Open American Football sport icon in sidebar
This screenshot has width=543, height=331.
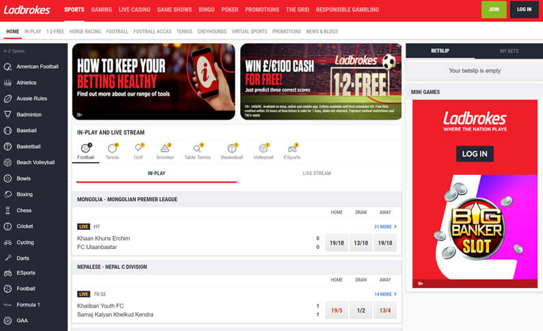[8, 66]
